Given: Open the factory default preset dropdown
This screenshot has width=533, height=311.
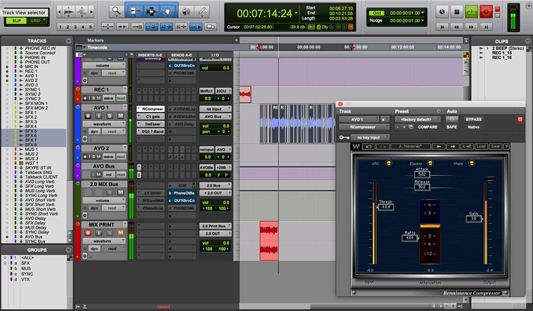Looking at the screenshot, I should 418,119.
